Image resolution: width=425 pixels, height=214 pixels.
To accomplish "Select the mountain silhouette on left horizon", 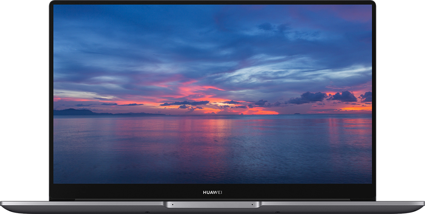I will tap(77, 112).
